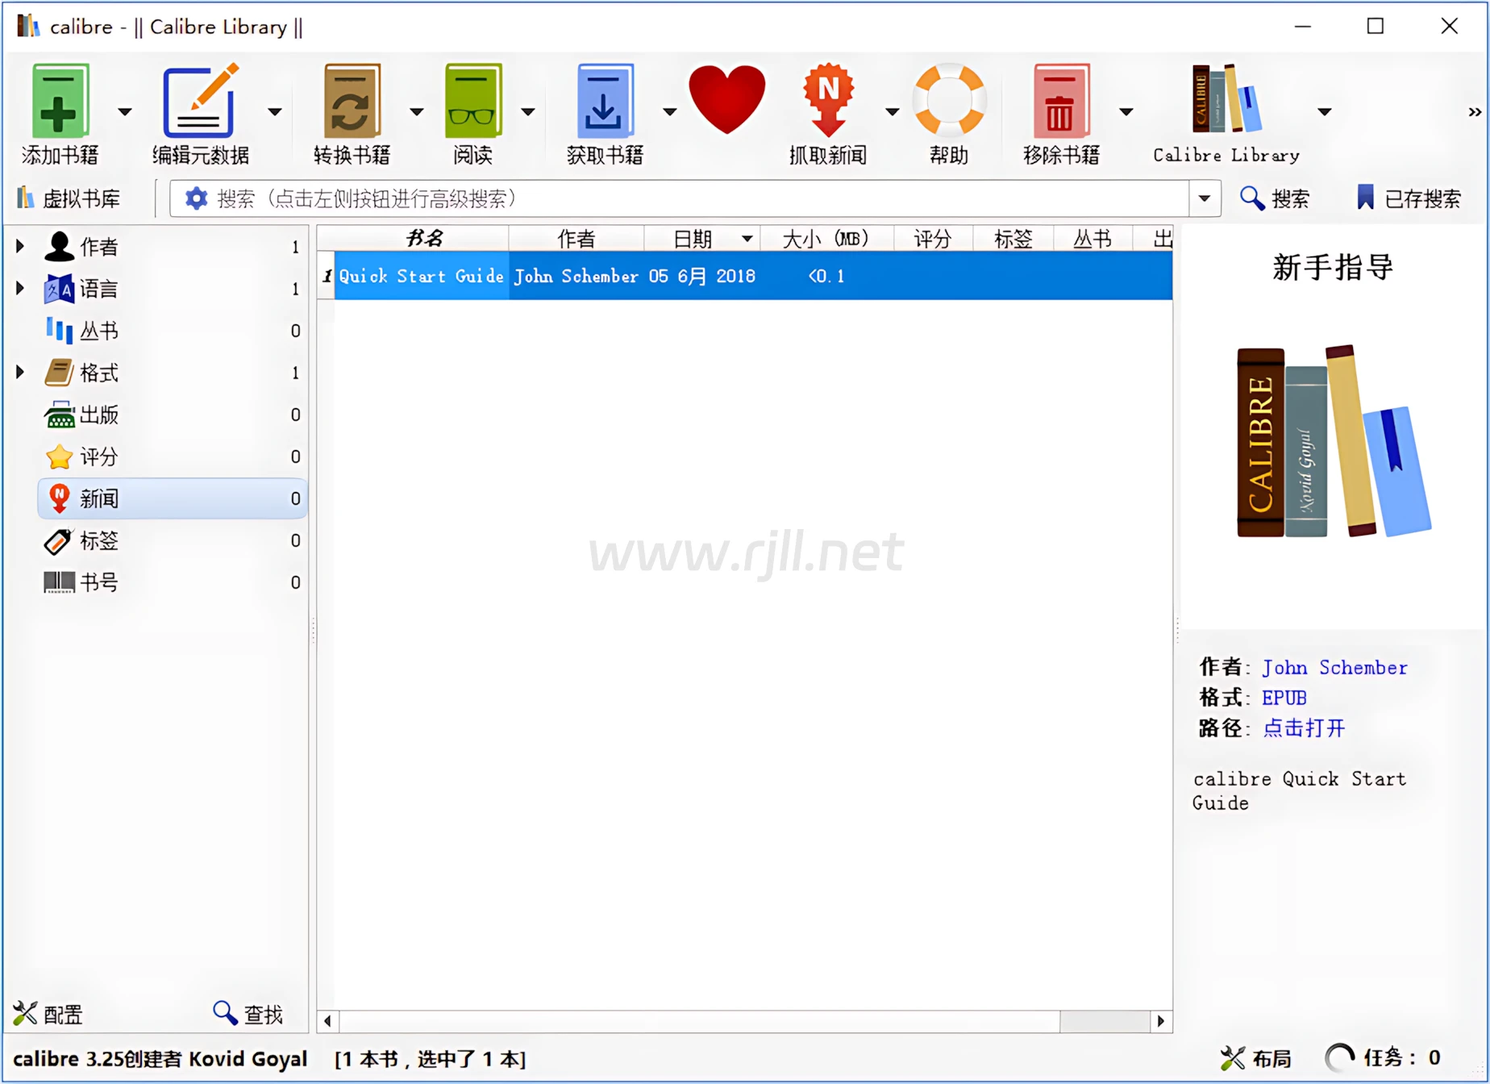Open the Edit Metadata (编辑元数据) tool
The height and width of the screenshot is (1084, 1490).
point(200,102)
